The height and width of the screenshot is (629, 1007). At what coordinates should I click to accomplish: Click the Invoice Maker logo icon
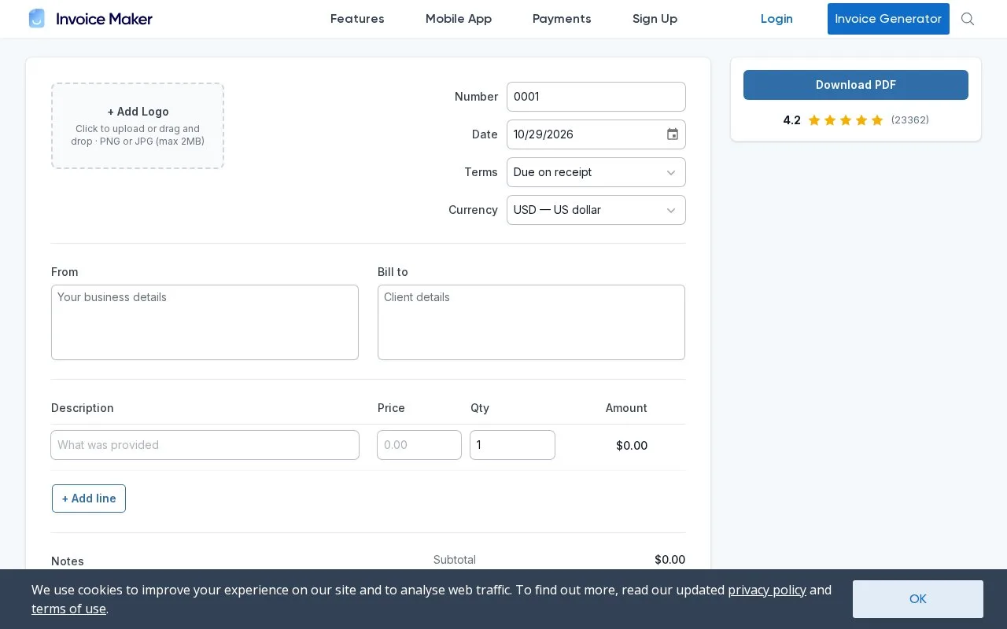37,19
